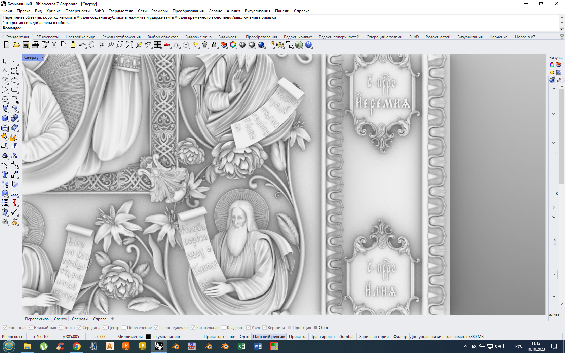This screenshot has height=353, width=565.
Task: Click the black checkmark icon
Action: tap(14, 212)
